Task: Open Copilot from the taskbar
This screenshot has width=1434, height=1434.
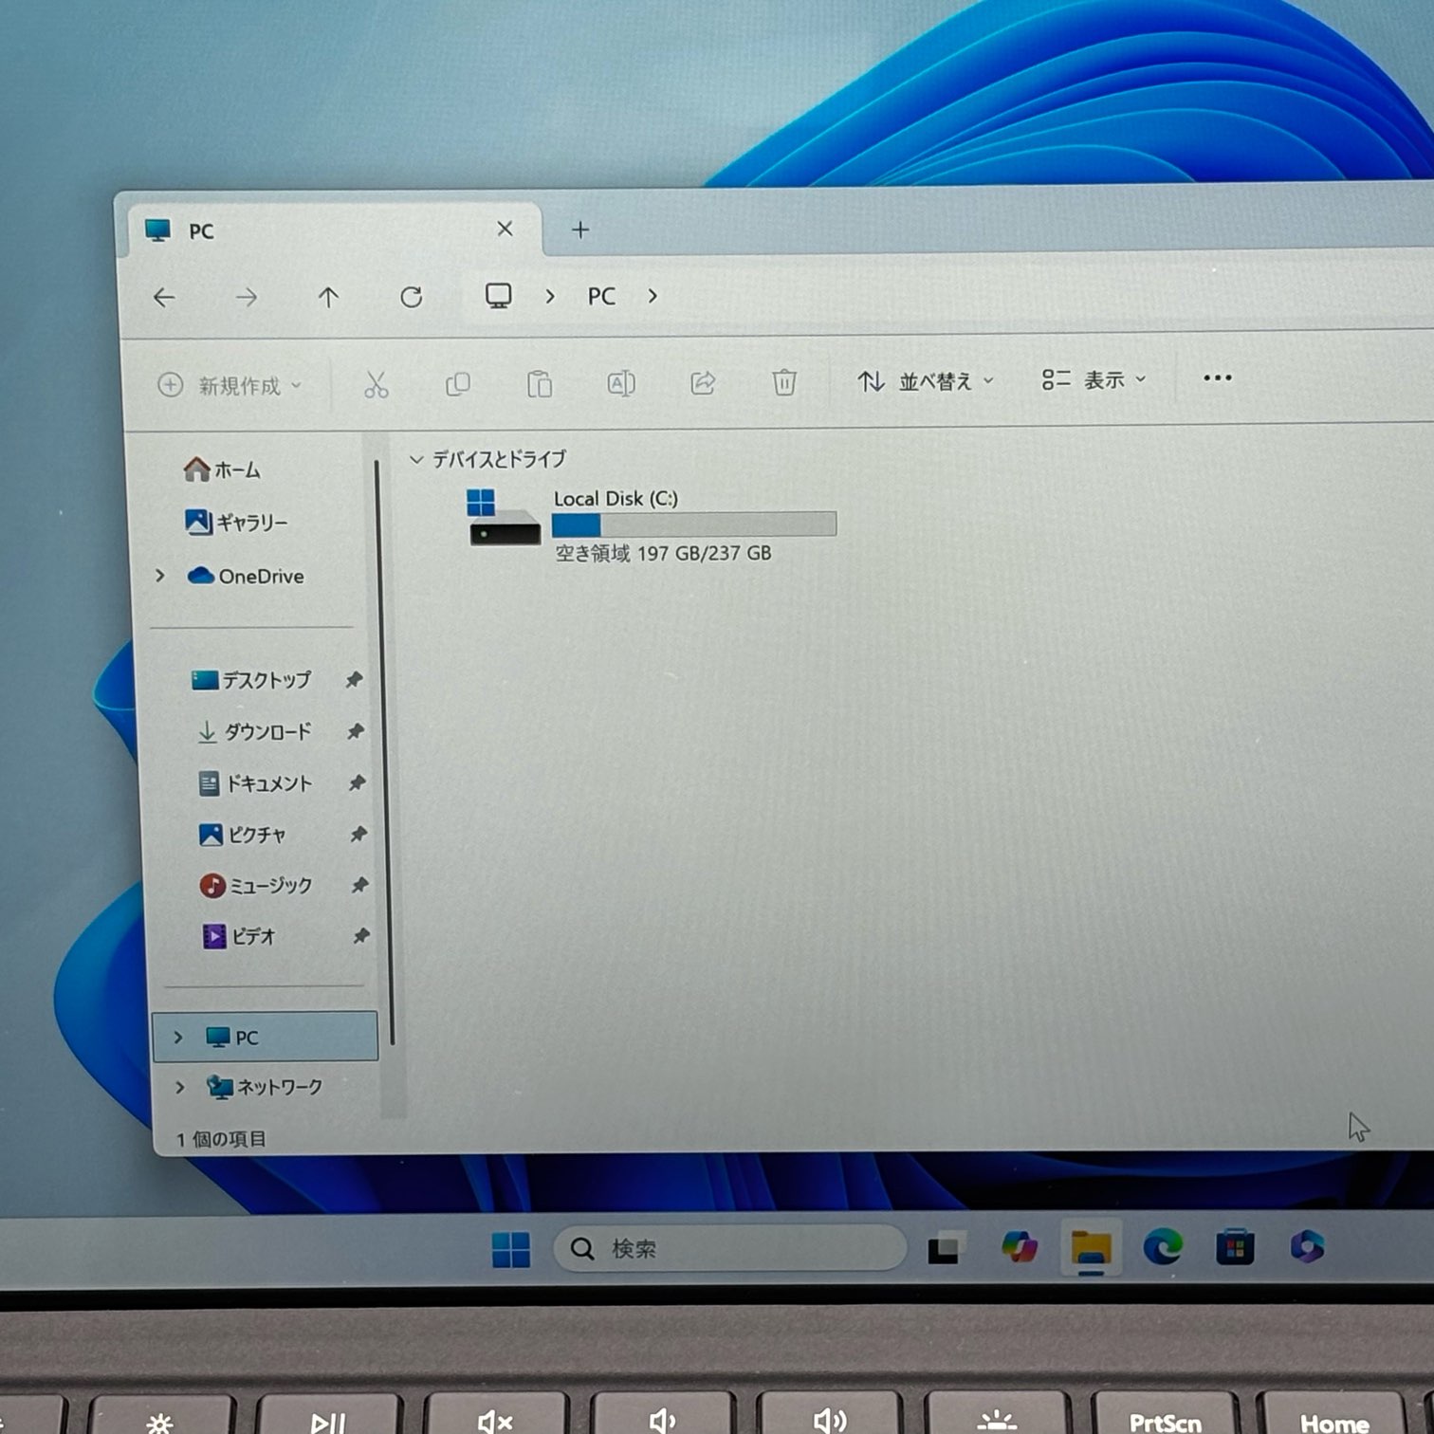Action: click(1020, 1247)
